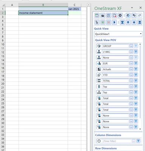145x151 pixels.
Task: Toggle the Time Filter funnel icon
Action: tap(138, 141)
